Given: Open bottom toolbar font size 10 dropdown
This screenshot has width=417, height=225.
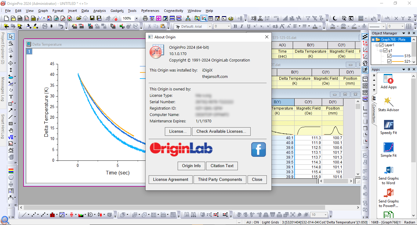Looking at the screenshot, I should 325,215.
